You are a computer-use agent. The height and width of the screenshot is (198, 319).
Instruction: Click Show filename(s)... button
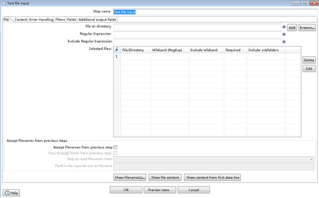pyautogui.click(x=130, y=178)
